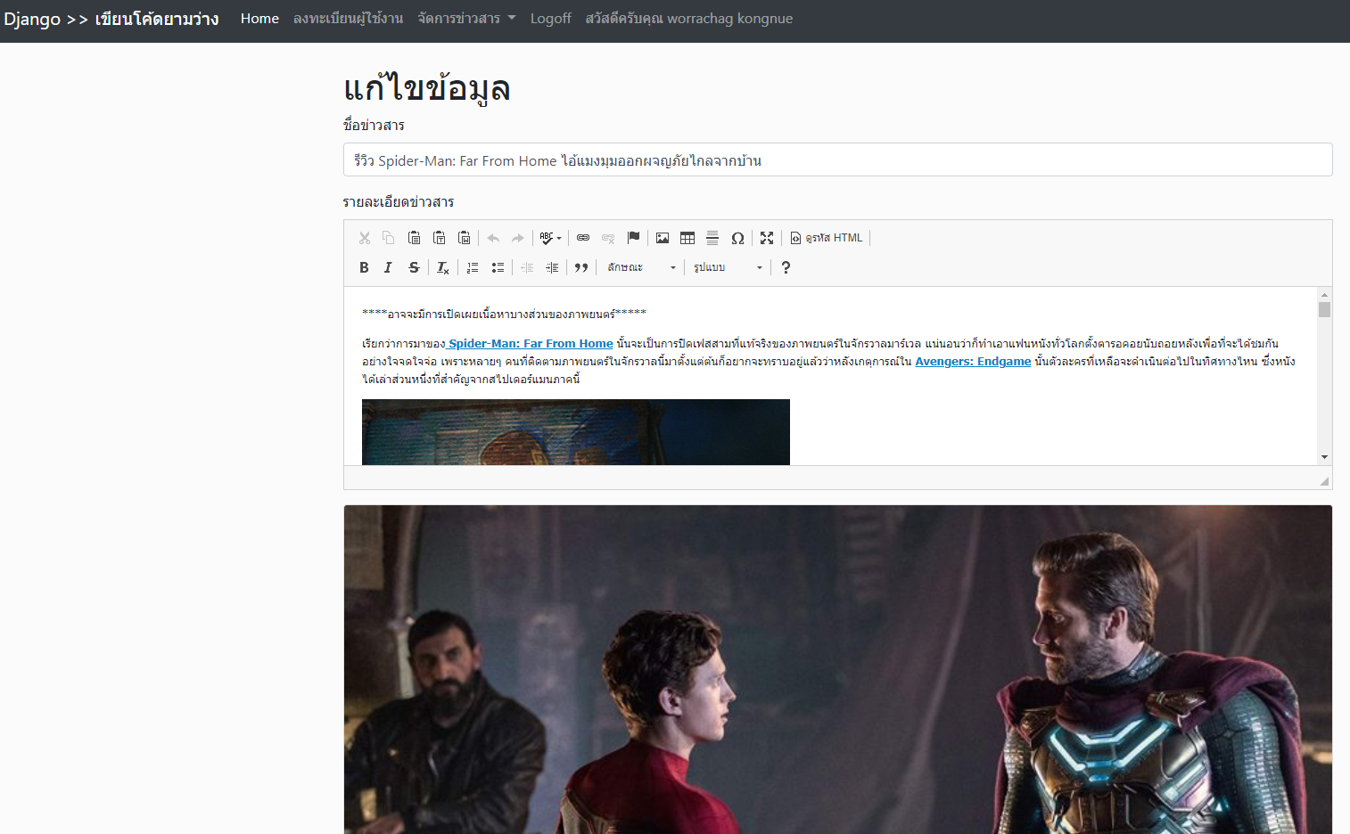Image resolution: width=1350 pixels, height=834 pixels.
Task: Click the แก้ไขข้อมูล heading
Action: [426, 89]
